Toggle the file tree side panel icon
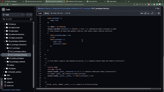 click(3, 9)
